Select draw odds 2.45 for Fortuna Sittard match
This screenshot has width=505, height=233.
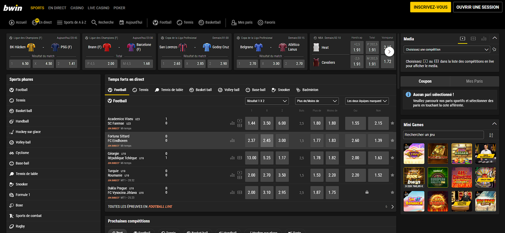point(267,141)
